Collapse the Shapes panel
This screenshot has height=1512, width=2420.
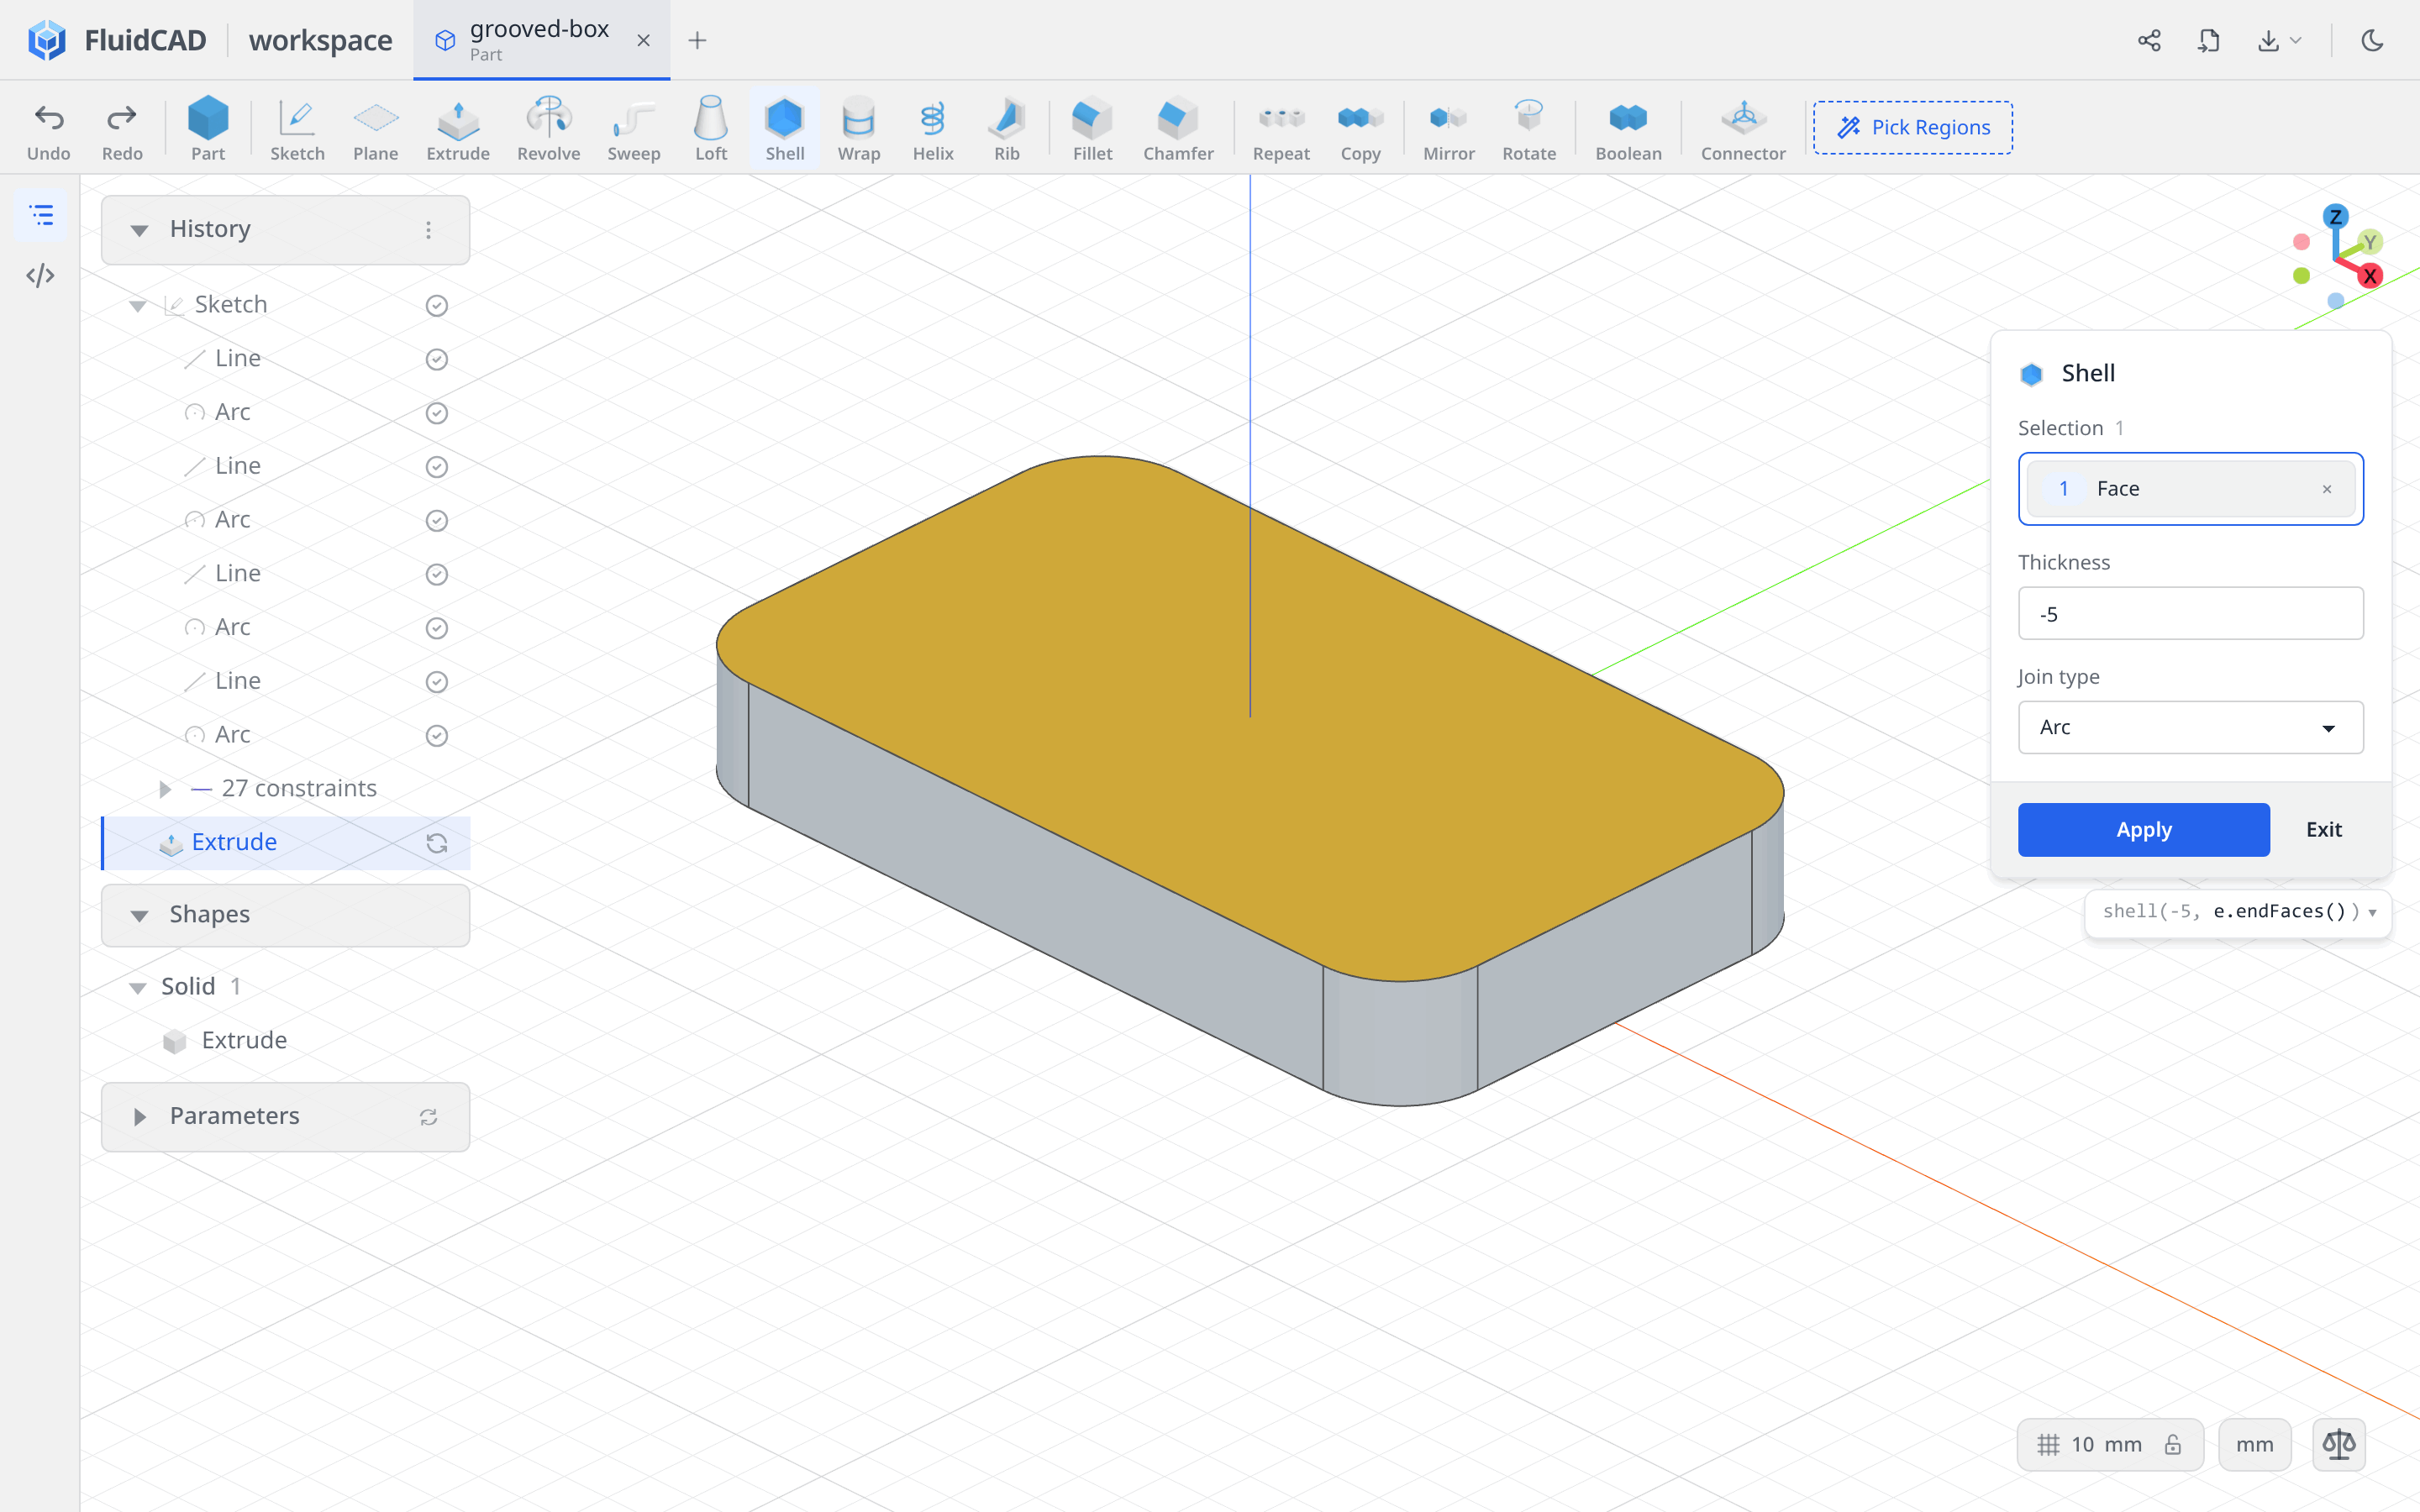tap(139, 915)
